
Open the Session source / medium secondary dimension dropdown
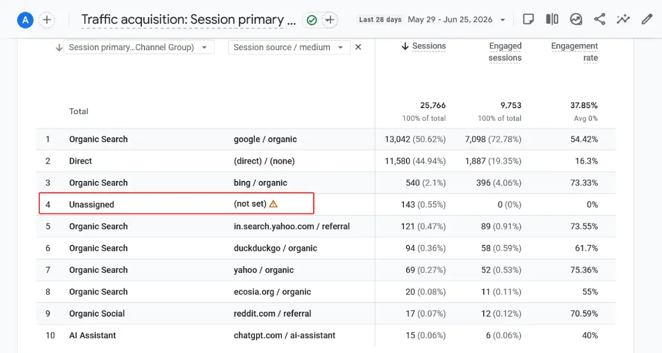[289, 47]
